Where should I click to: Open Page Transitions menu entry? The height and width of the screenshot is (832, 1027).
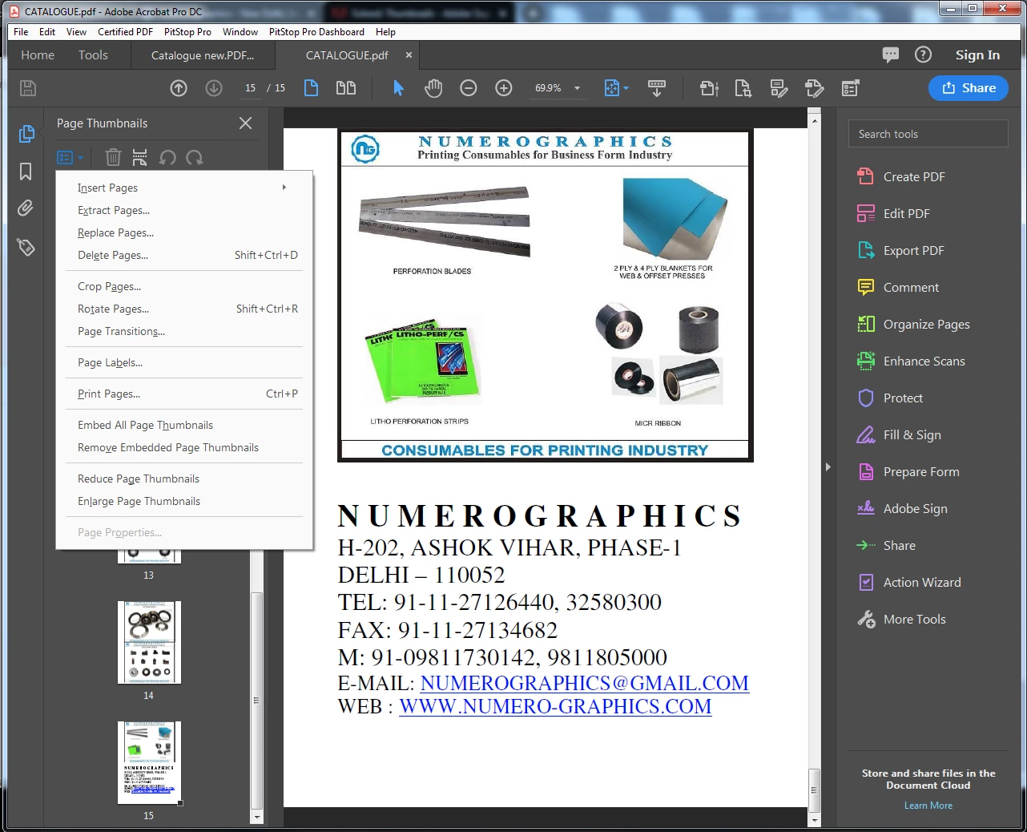coord(184,331)
